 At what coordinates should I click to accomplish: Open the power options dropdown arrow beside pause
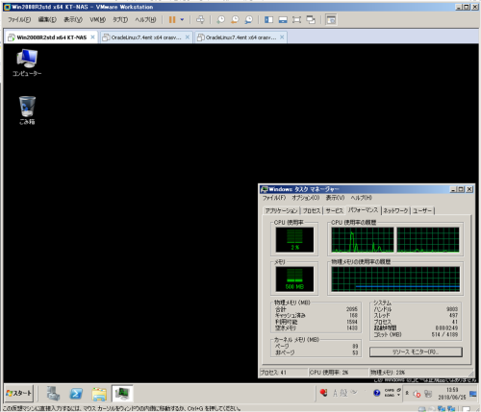(182, 20)
